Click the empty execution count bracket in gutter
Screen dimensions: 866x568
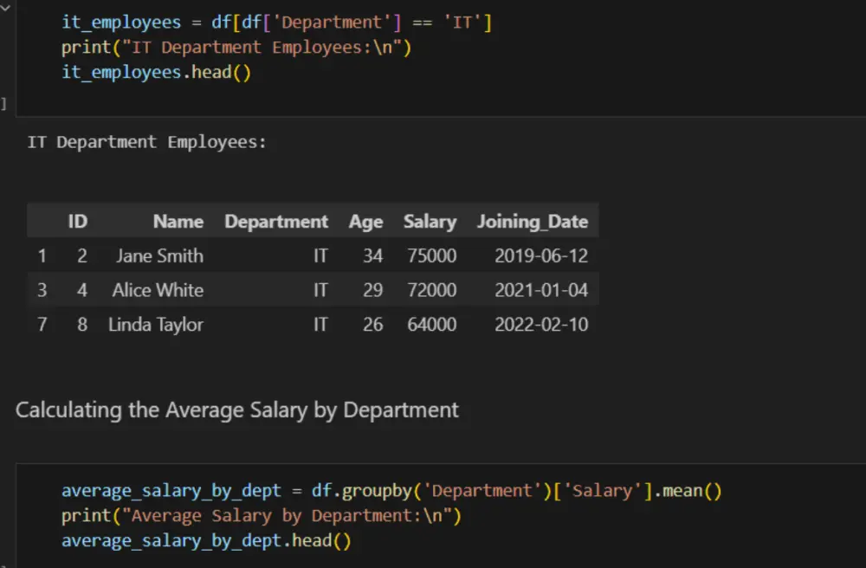pyautogui.click(x=3, y=104)
